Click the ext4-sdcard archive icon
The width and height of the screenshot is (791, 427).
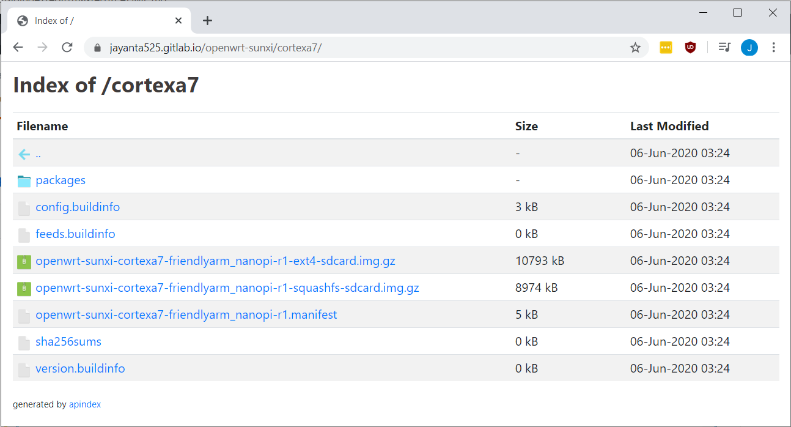point(24,262)
